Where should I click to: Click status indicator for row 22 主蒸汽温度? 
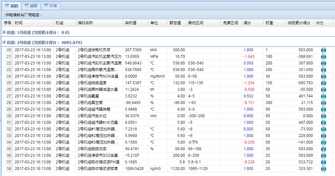[323, 63]
